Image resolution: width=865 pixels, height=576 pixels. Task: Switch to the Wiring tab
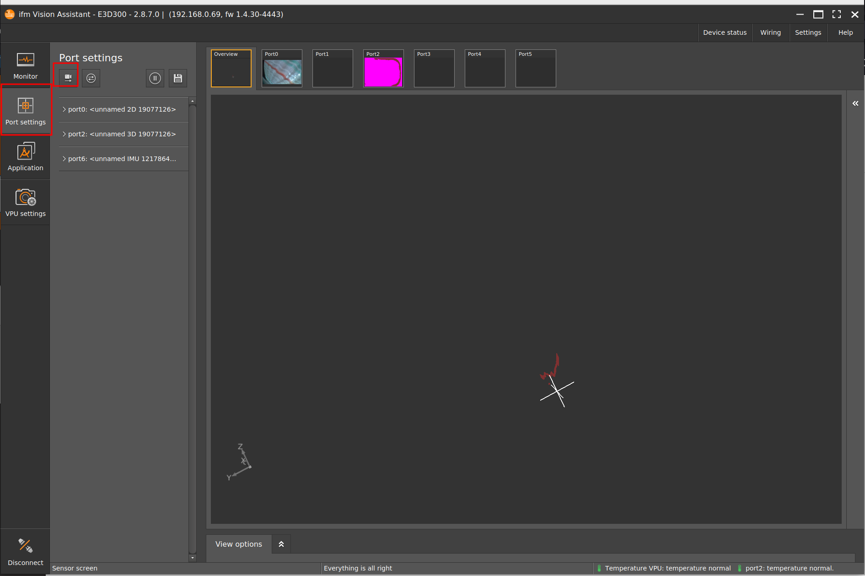click(x=770, y=32)
